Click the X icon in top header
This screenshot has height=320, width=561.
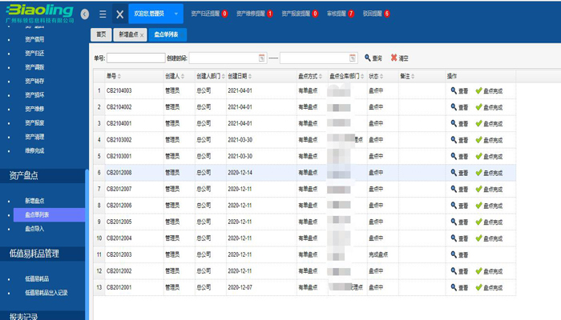pyautogui.click(x=119, y=14)
